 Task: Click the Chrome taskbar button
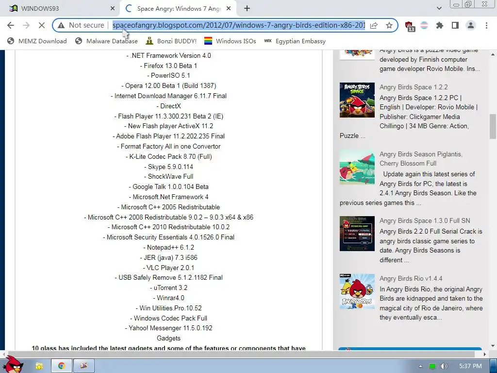61,366
